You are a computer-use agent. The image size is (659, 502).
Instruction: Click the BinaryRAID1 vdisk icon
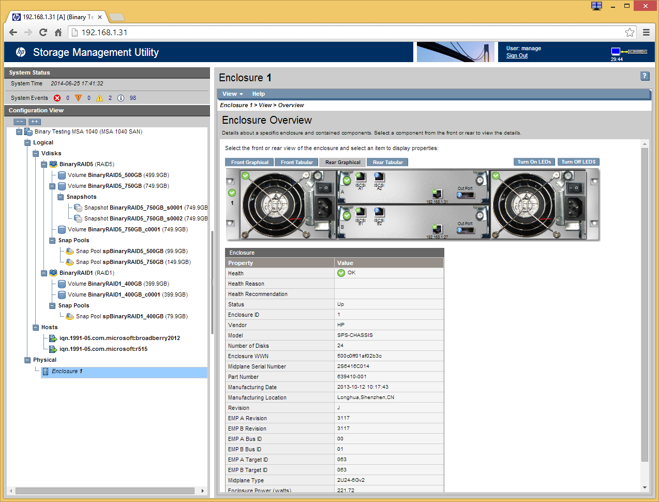(53, 273)
